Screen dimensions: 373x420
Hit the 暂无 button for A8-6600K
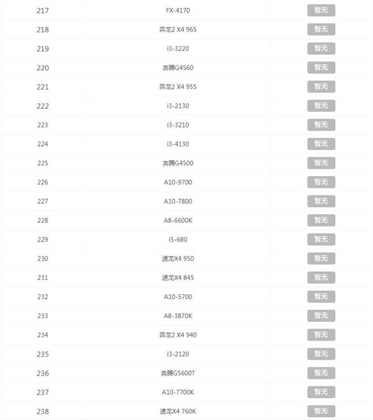pyautogui.click(x=321, y=220)
